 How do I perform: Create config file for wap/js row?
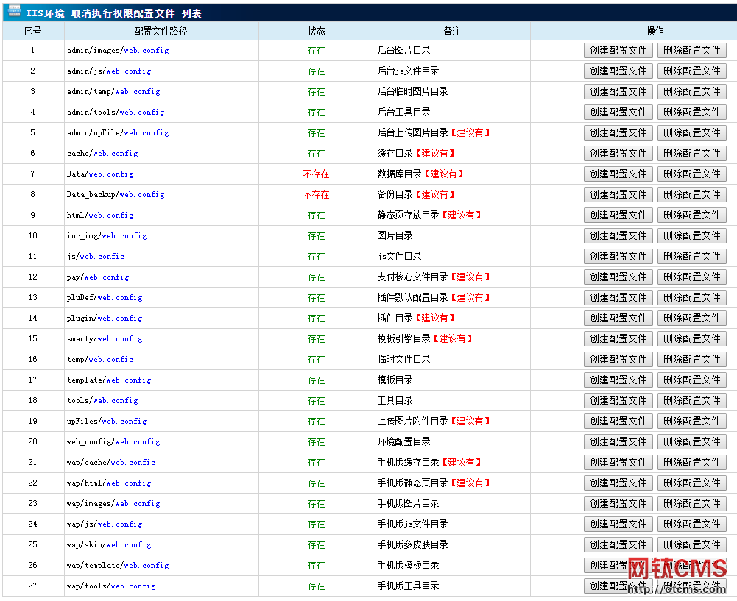pyautogui.click(x=618, y=524)
